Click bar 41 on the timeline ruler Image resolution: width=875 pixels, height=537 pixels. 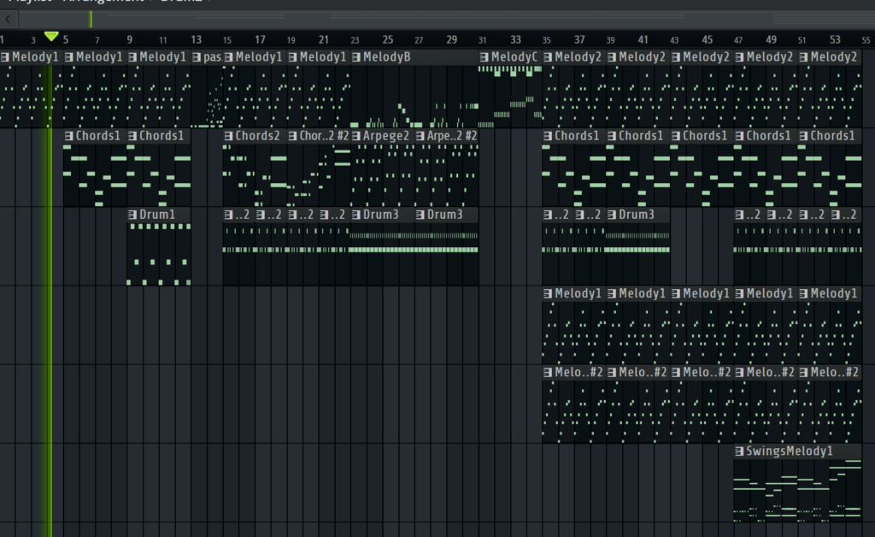pyautogui.click(x=643, y=39)
